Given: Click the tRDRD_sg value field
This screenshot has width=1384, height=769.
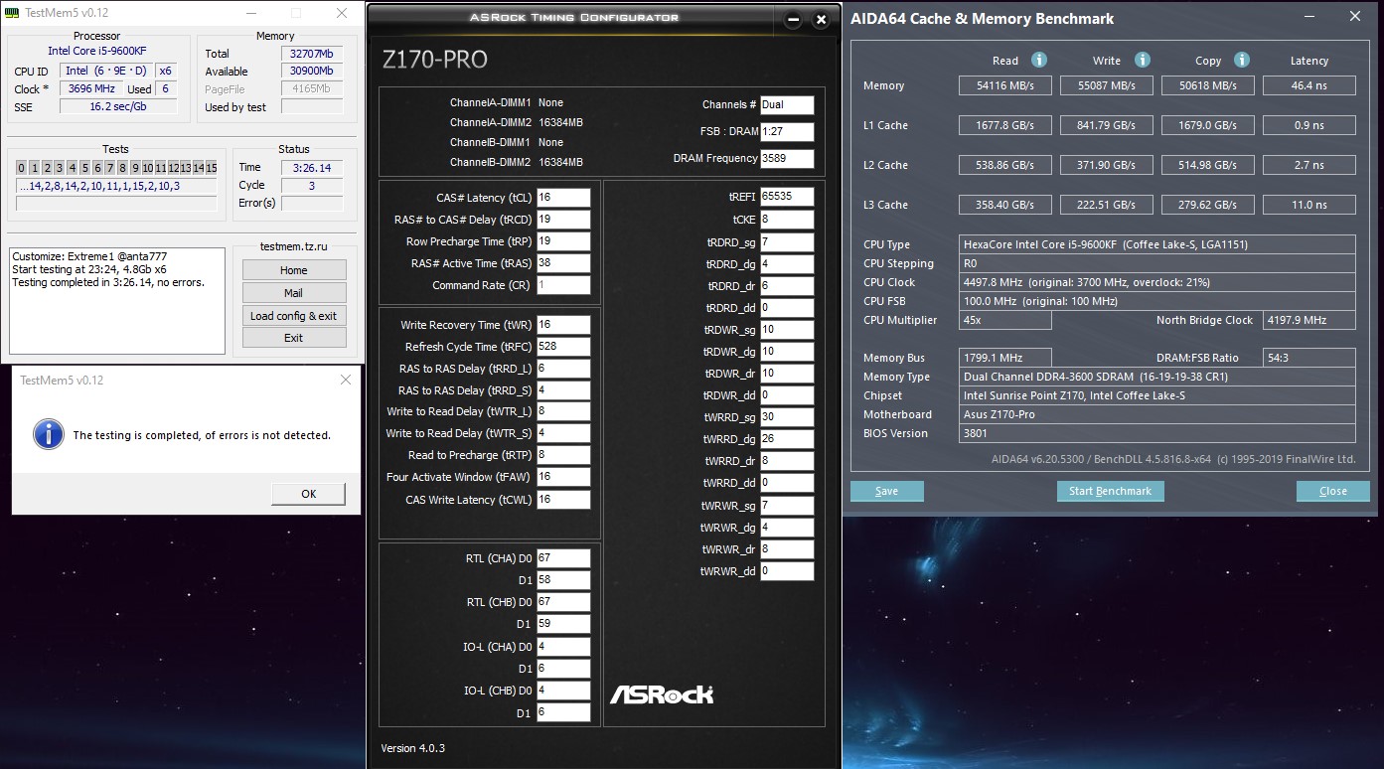Looking at the screenshot, I should 787,242.
